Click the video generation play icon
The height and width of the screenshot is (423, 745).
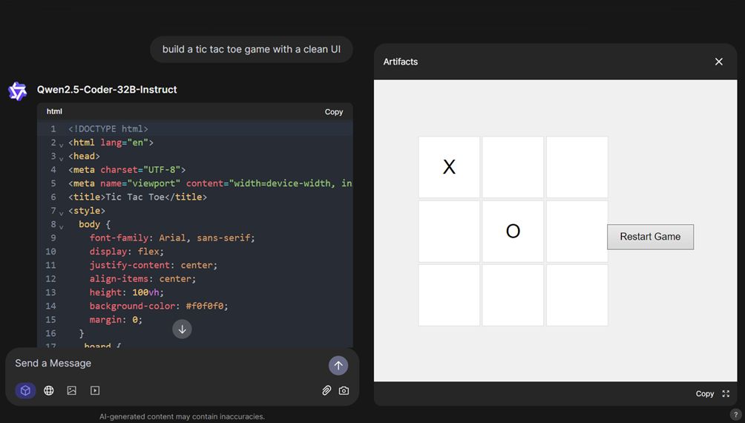95,390
